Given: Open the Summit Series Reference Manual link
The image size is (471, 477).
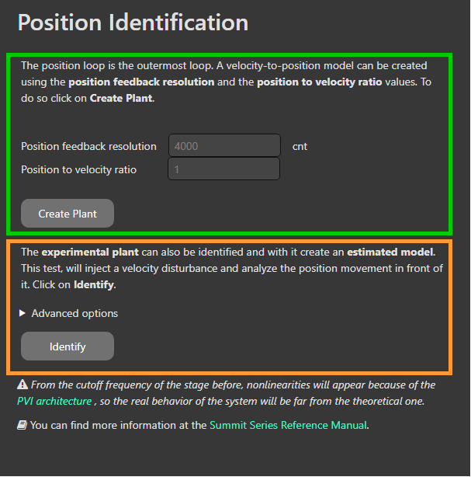Looking at the screenshot, I should (x=288, y=425).
